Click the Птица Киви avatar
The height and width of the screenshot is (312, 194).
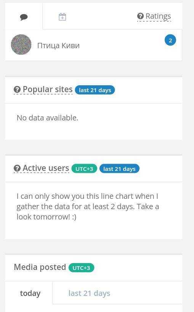(x=21, y=45)
